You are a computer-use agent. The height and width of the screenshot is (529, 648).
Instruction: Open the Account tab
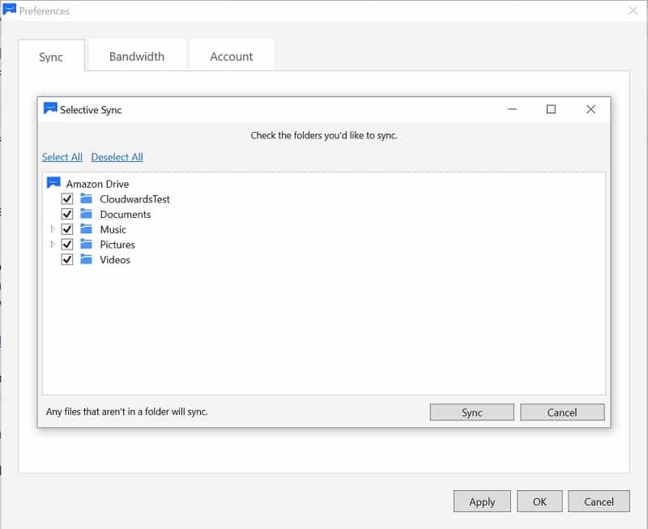[232, 55]
